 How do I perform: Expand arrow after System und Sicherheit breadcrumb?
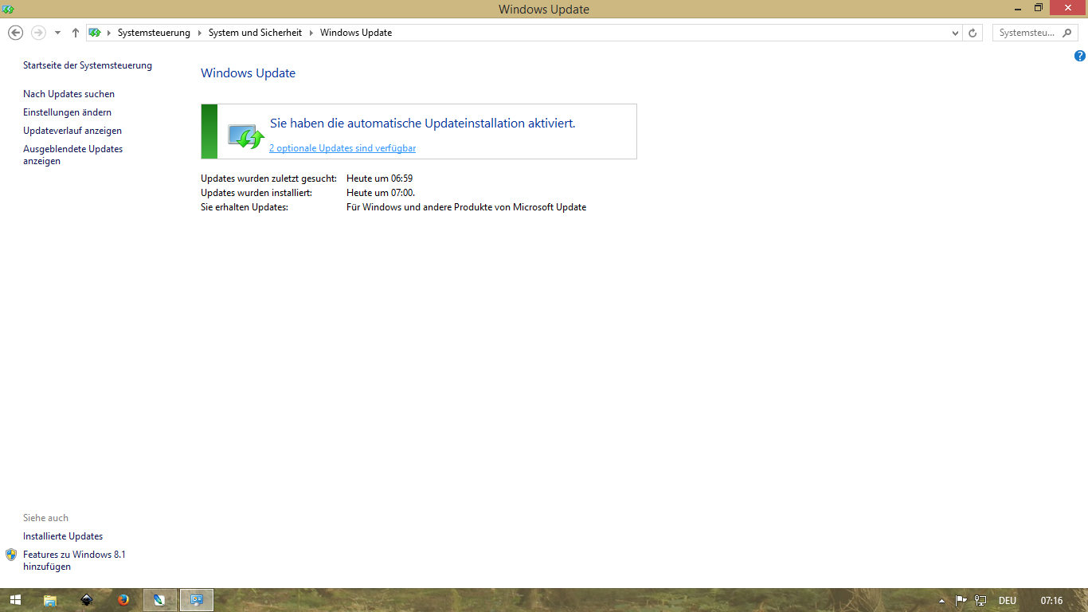click(x=311, y=33)
